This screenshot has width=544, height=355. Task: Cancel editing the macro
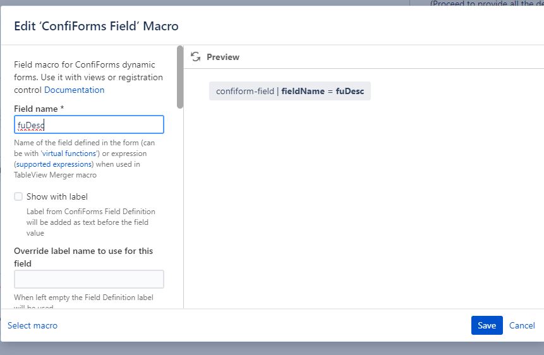coord(522,325)
